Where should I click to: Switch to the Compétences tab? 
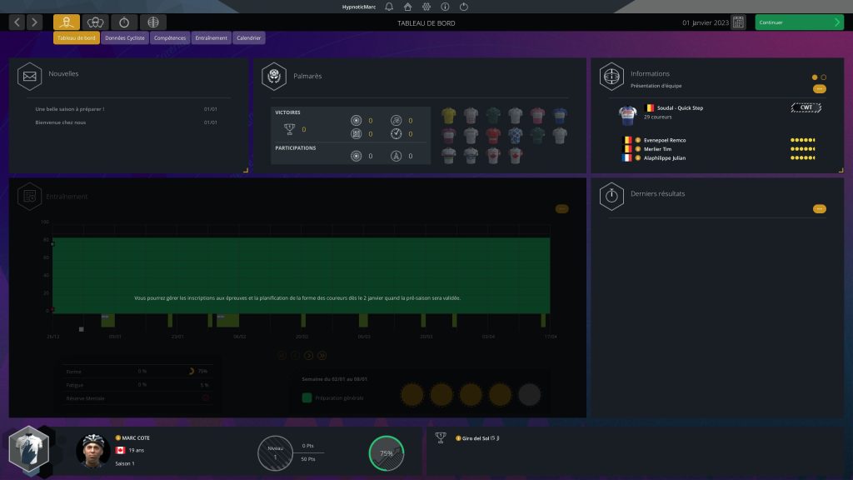[170, 37]
